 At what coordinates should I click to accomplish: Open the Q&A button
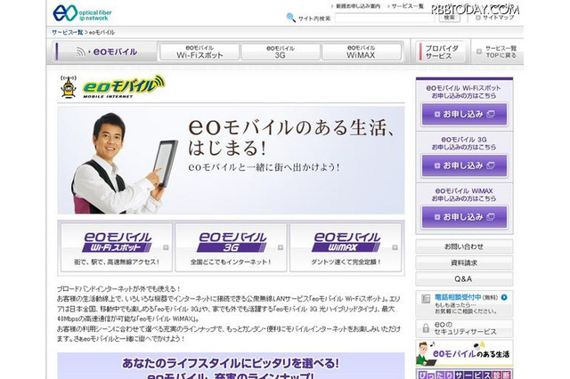pos(464,278)
